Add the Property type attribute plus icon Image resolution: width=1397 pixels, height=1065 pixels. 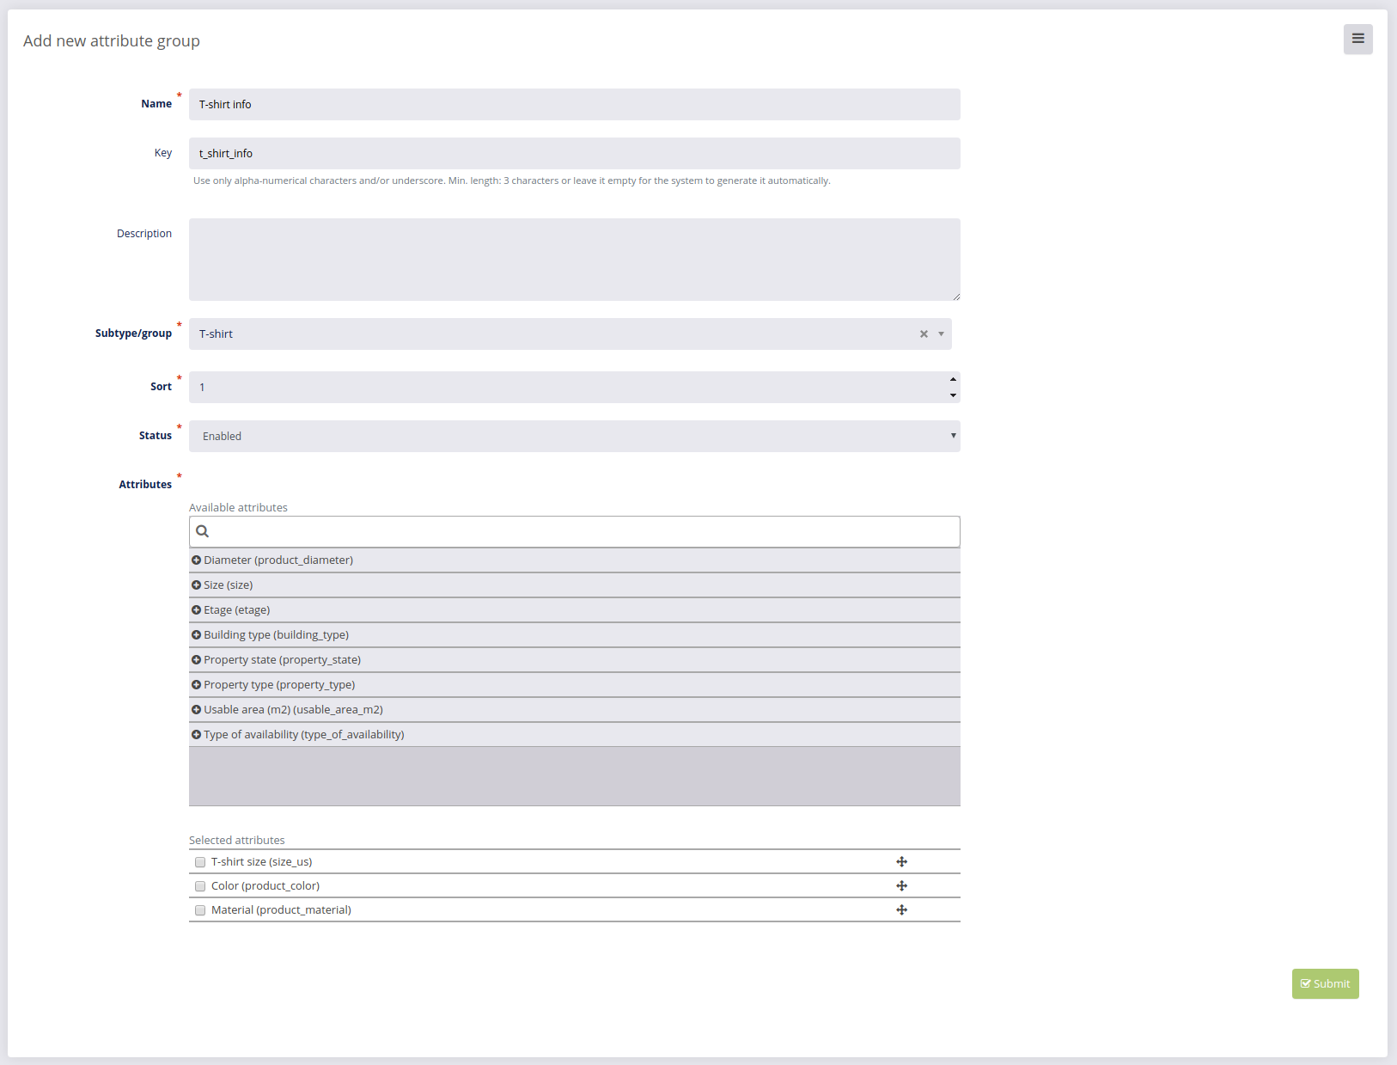click(x=196, y=684)
